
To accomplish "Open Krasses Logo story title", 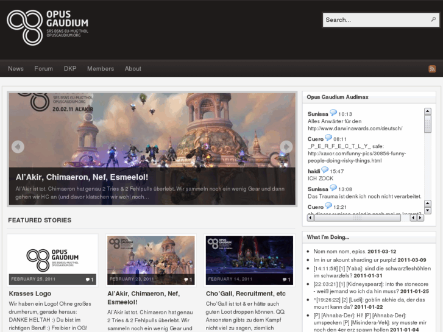I will pyautogui.click(x=30, y=294).
